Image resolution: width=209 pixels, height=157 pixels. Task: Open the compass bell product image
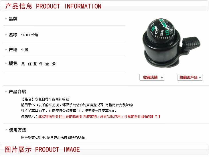[x=171, y=43]
